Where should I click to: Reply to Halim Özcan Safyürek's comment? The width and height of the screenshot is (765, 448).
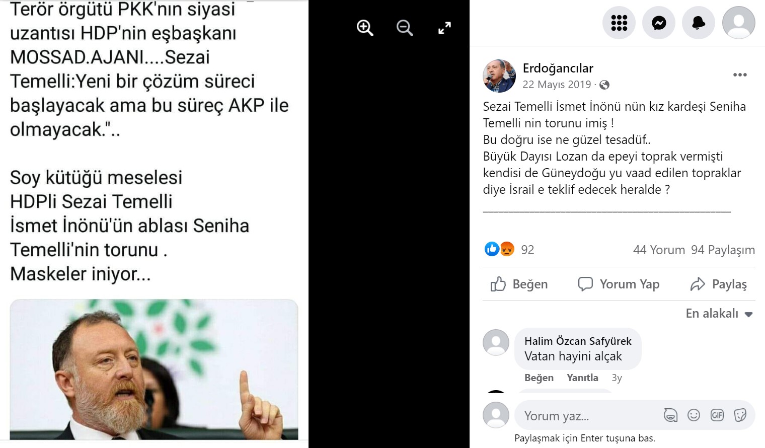click(582, 378)
